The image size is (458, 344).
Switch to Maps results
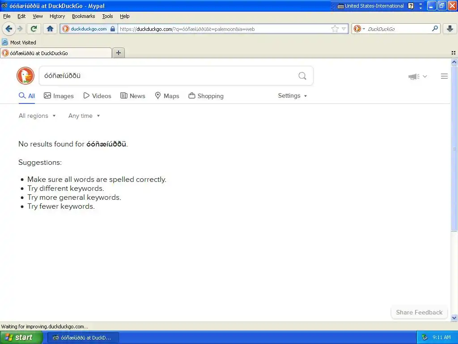coord(167,96)
